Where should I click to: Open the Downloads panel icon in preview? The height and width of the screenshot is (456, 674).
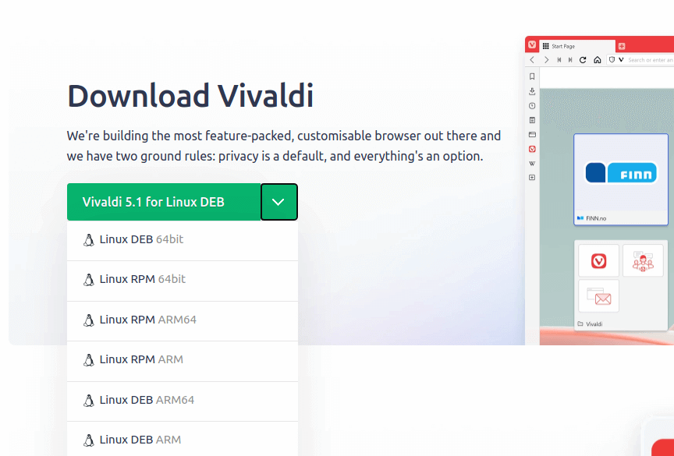(532, 91)
